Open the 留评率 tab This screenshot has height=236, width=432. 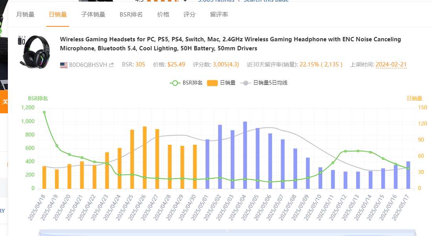click(x=219, y=15)
